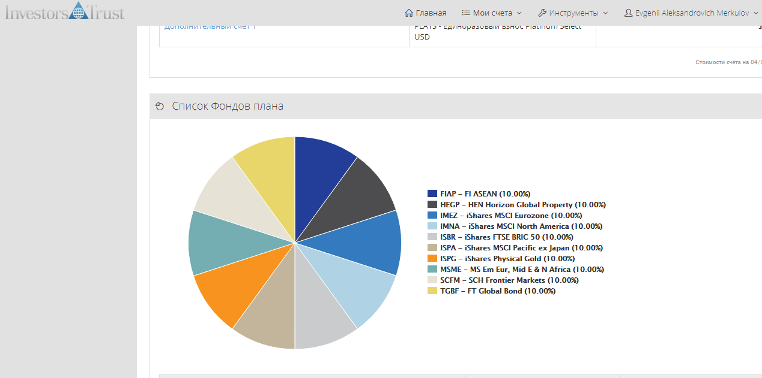Click the list icon beside Мои счета
This screenshot has height=378, width=762.
click(466, 13)
